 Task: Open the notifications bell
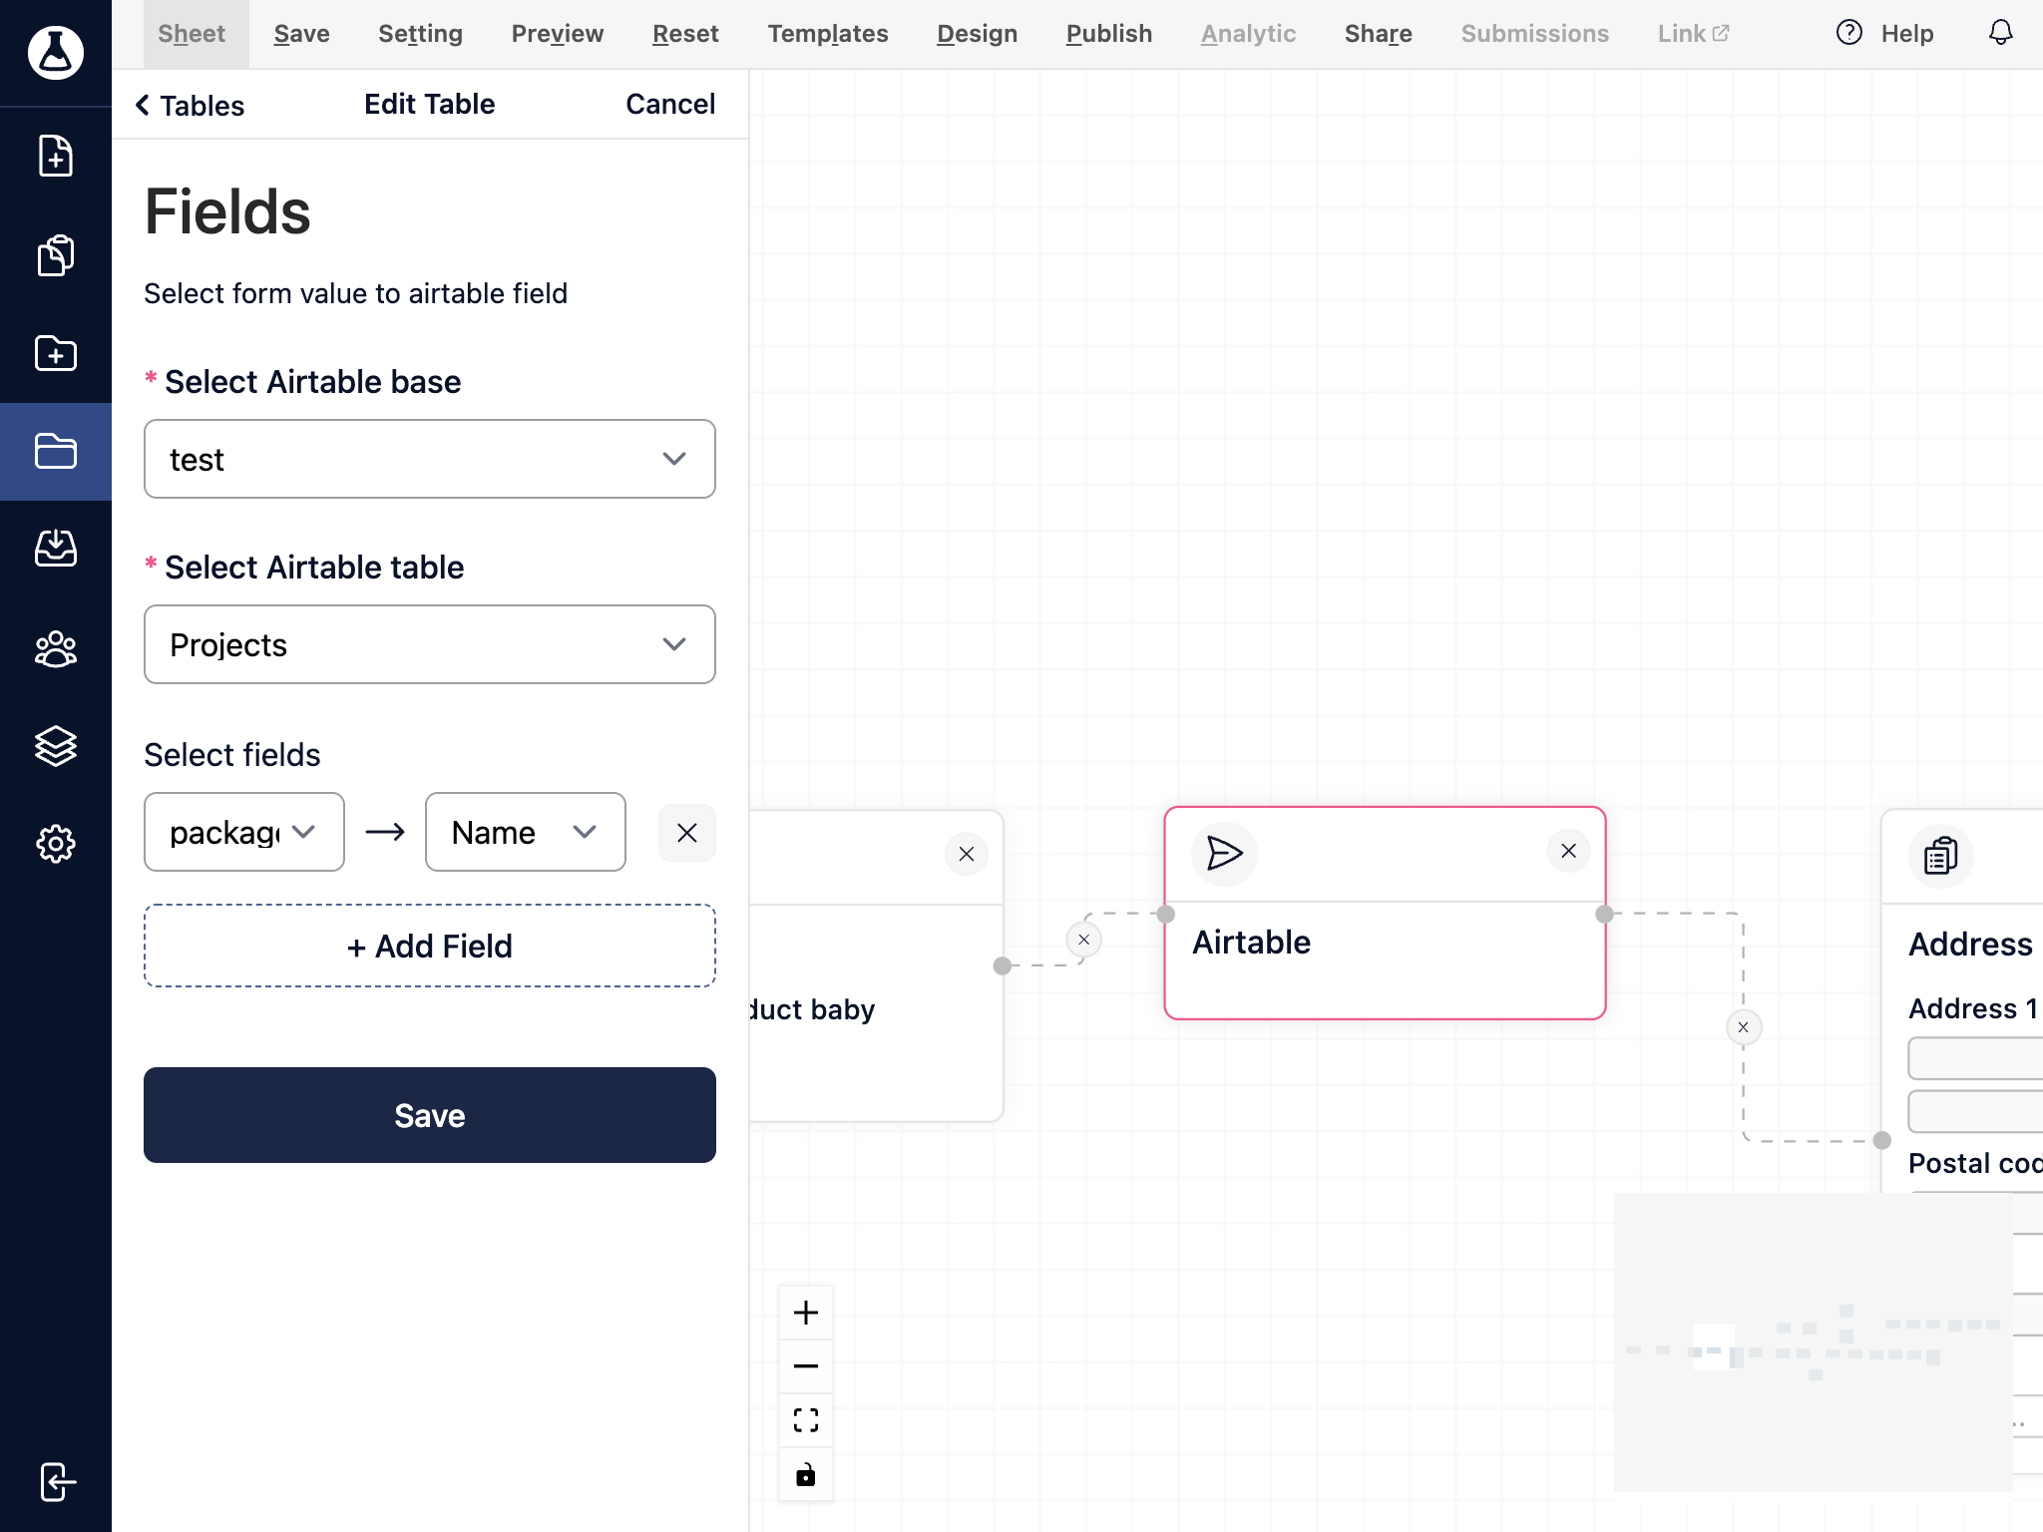pyautogui.click(x=2001, y=33)
